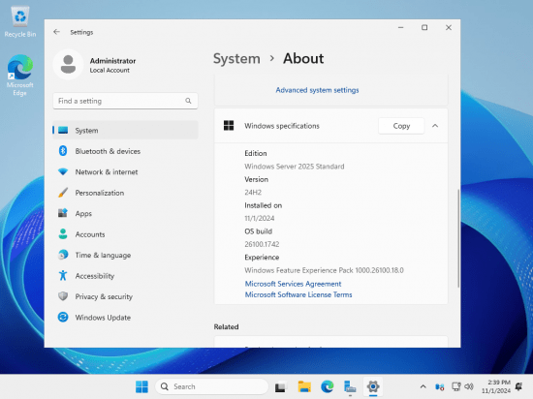Click the Bluetooth icon in sidebar

(x=63, y=151)
